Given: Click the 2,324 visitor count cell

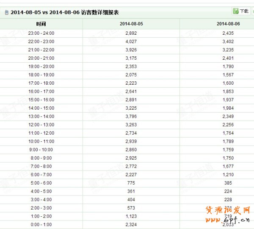Looking at the screenshot, I should [131, 224].
